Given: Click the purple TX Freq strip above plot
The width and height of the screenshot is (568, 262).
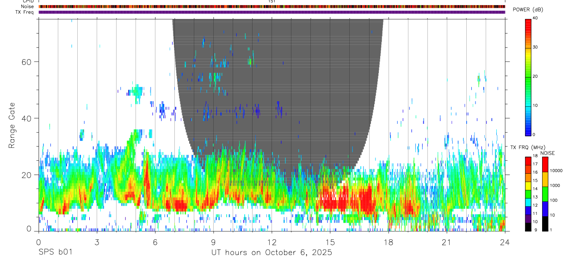Looking at the screenshot, I should click(x=272, y=12).
